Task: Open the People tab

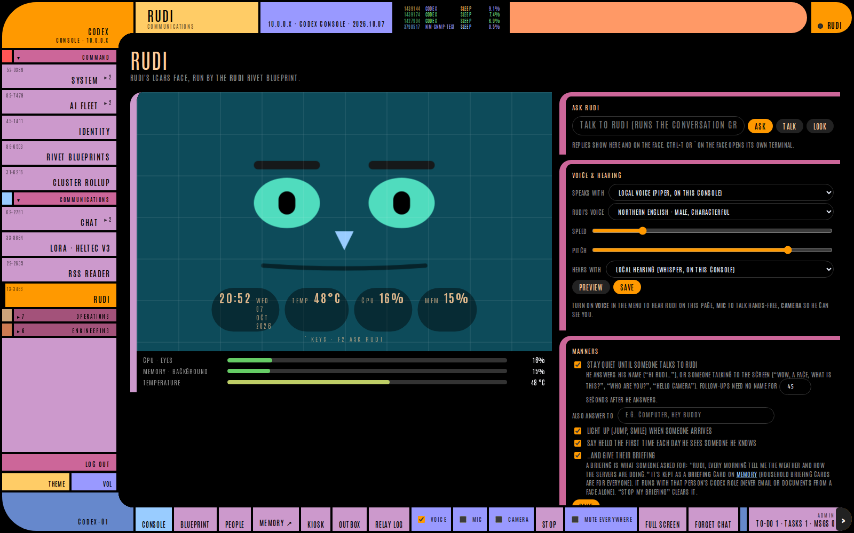Action: point(234,520)
